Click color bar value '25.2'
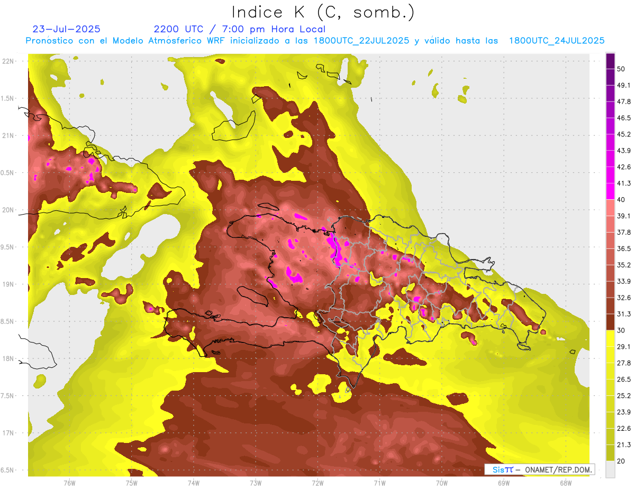 623,395
